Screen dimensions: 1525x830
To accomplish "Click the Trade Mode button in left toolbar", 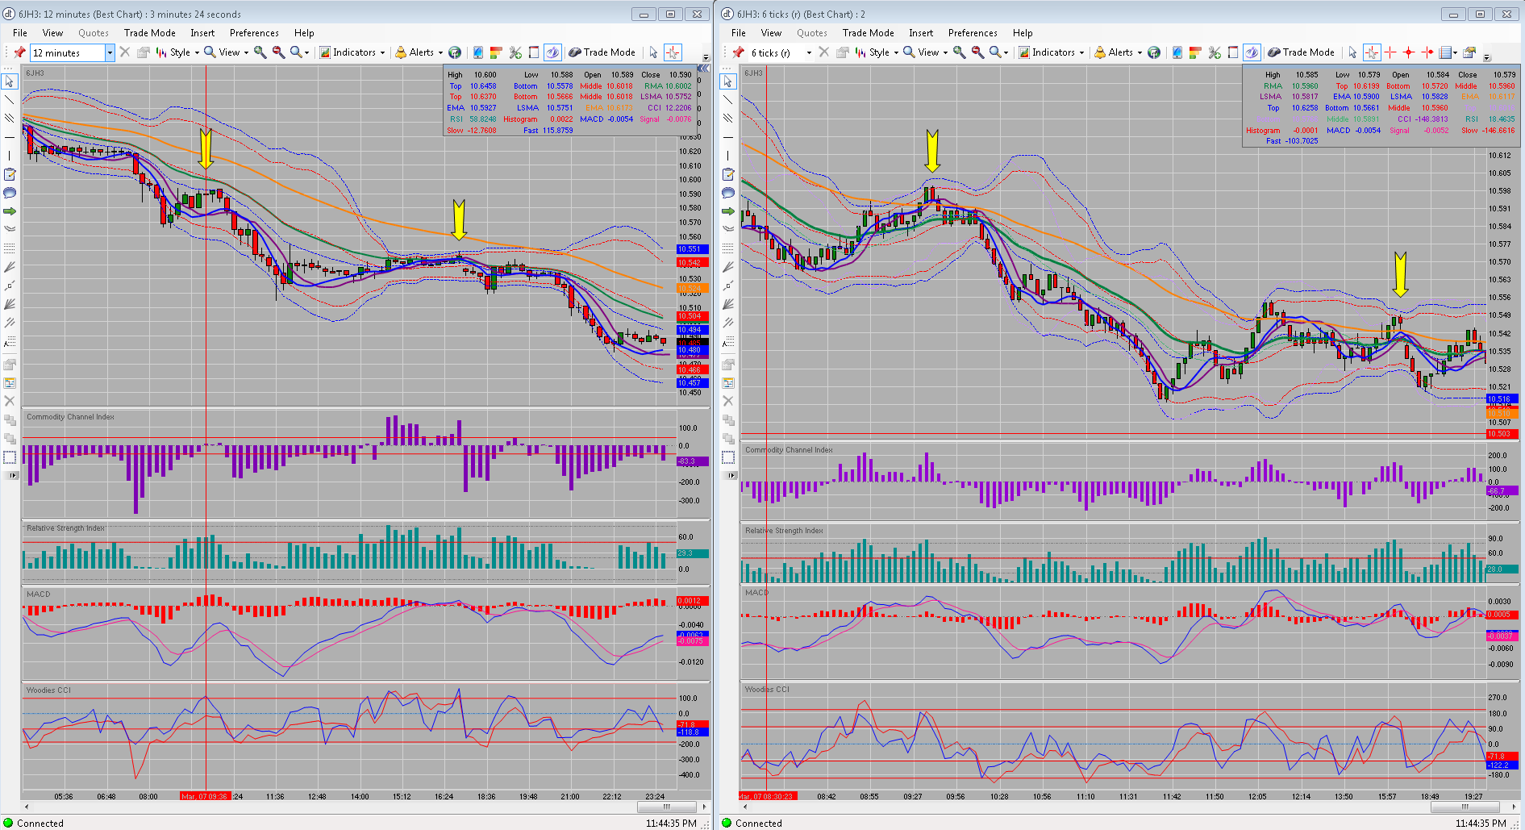I will pos(602,52).
